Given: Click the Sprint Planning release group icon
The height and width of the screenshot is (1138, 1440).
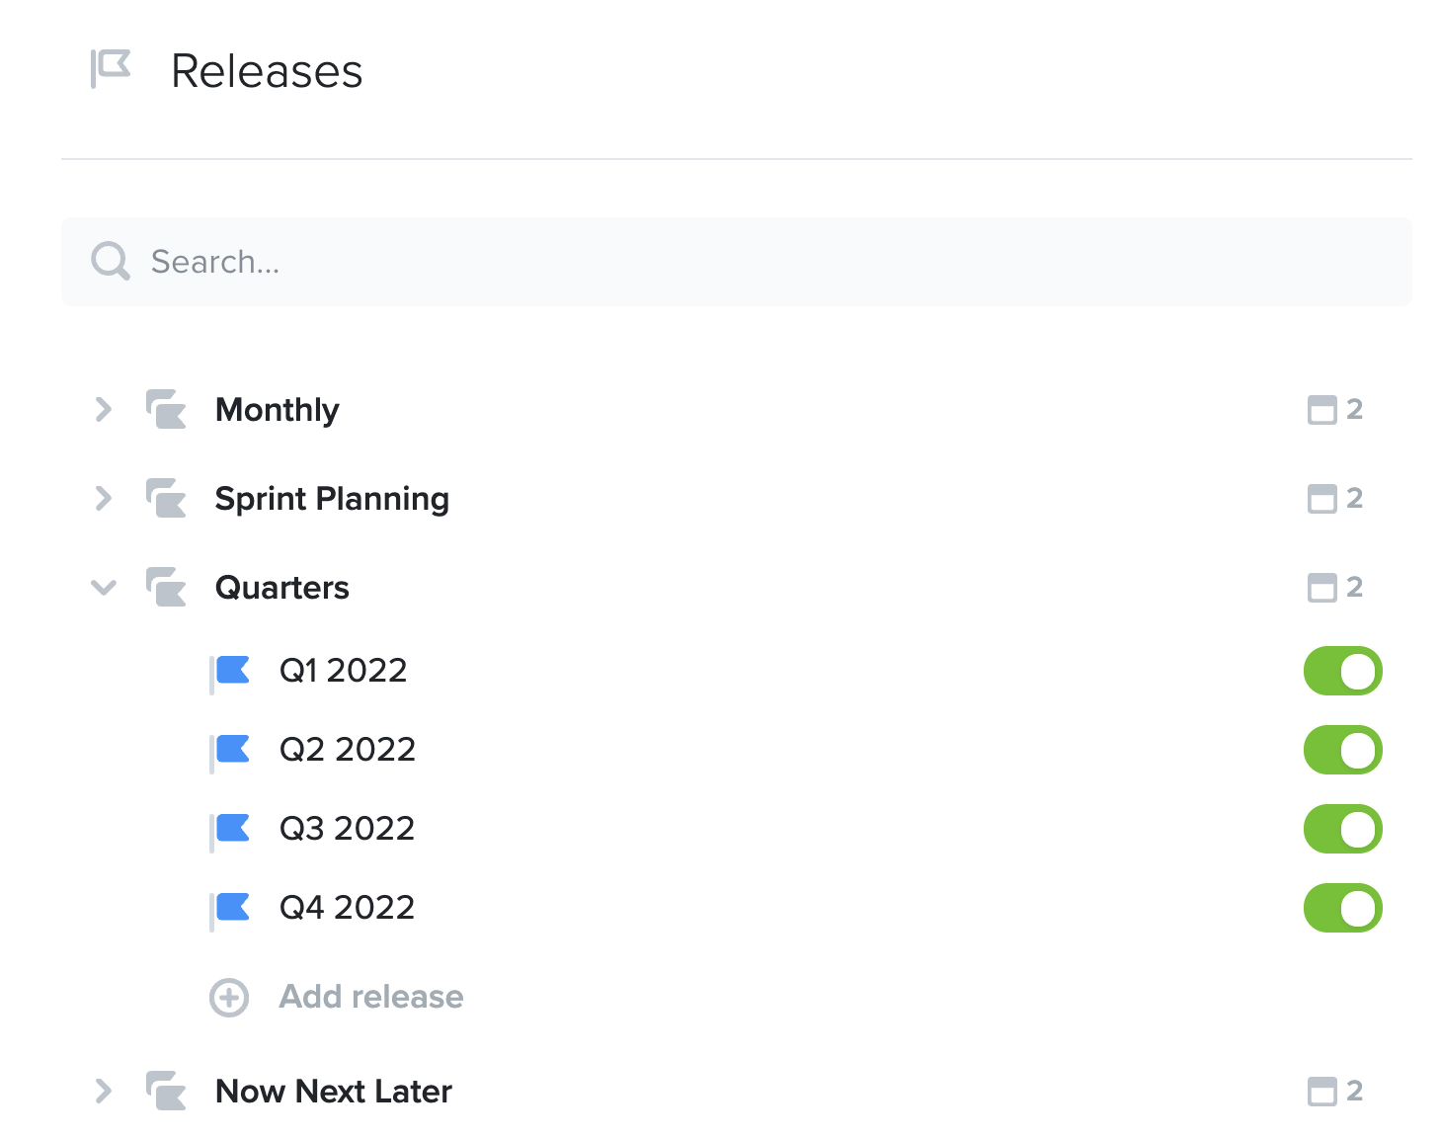Looking at the screenshot, I should click(166, 499).
